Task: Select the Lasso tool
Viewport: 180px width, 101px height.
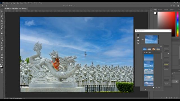Action: point(2,16)
